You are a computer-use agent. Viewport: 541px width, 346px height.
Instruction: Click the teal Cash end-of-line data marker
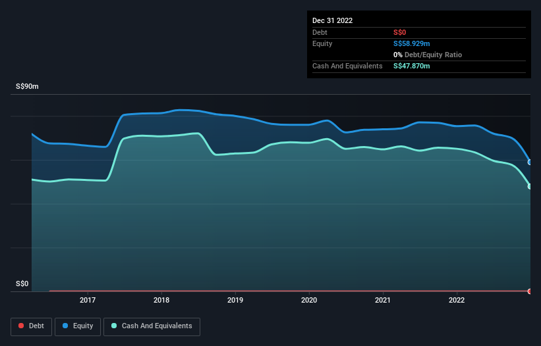530,186
